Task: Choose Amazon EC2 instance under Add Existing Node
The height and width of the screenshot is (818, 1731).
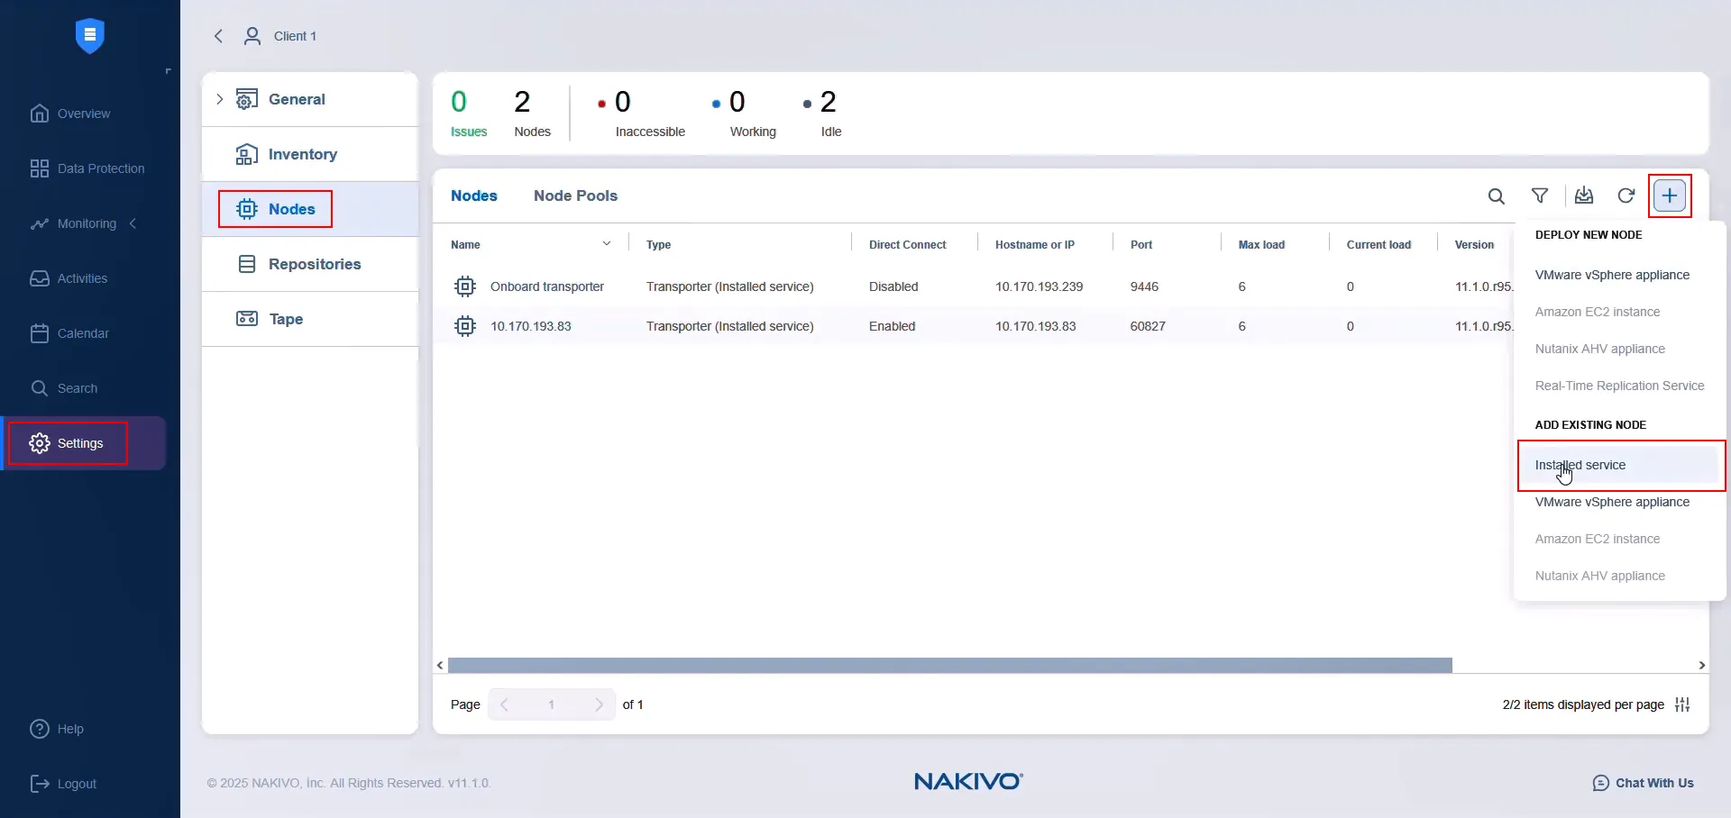Action: click(x=1597, y=539)
